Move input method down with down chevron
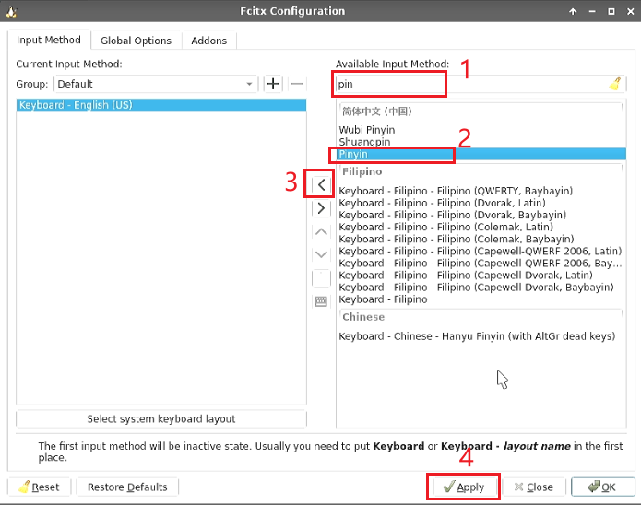The width and height of the screenshot is (641, 505). 321,255
